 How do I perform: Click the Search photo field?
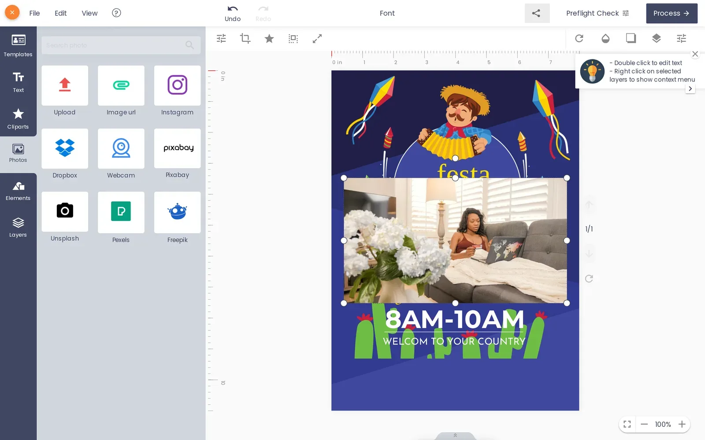121,45
